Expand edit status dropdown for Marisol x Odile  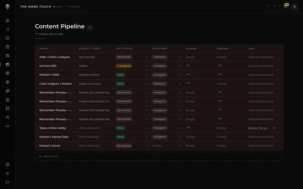click(147, 75)
